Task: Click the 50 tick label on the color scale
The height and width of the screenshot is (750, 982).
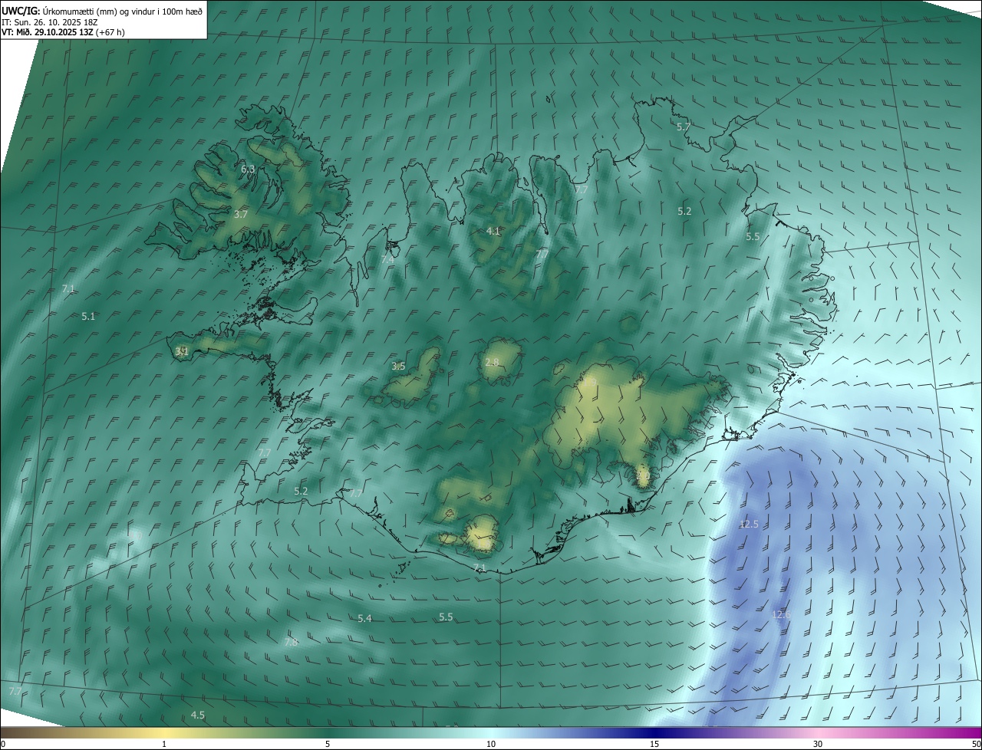Action: (975, 744)
